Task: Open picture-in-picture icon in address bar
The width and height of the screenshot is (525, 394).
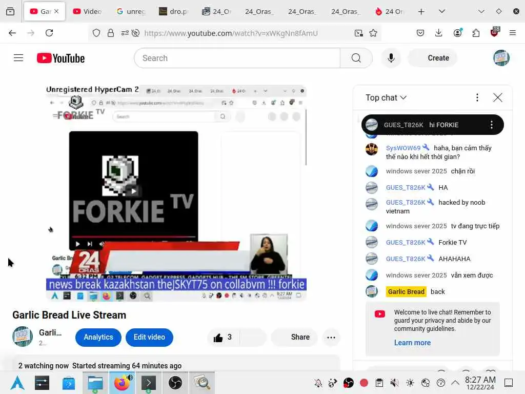Action: (358, 33)
